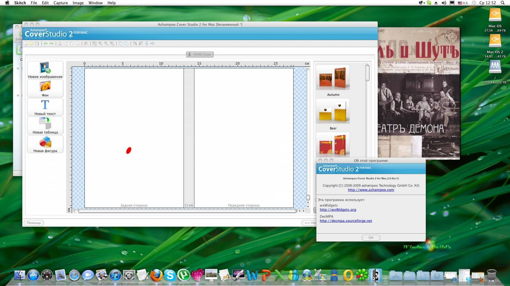Launch iTunes from the Dock
The image size is (510, 286).
pos(115,275)
